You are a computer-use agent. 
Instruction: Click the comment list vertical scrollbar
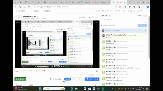coord(149,37)
